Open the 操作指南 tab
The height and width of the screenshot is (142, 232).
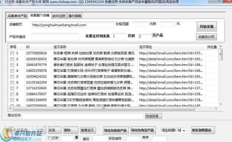(x=75, y=16)
